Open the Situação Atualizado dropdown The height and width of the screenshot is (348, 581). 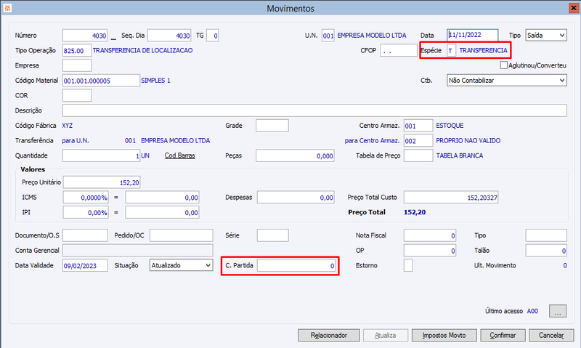pyautogui.click(x=181, y=265)
